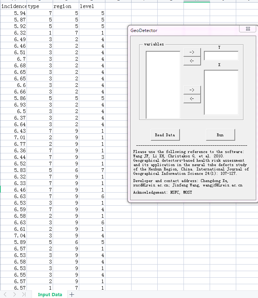Select the incidence cell 6.7
The height and width of the screenshot is (298, 258).
tap(14, 59)
